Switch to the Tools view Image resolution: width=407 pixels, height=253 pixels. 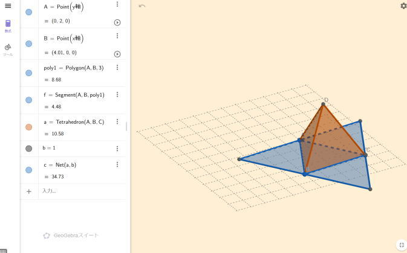coord(8,50)
